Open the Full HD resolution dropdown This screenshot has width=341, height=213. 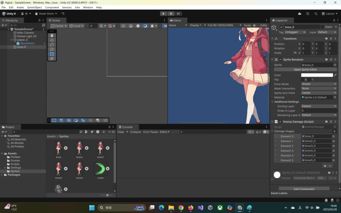click(224, 25)
